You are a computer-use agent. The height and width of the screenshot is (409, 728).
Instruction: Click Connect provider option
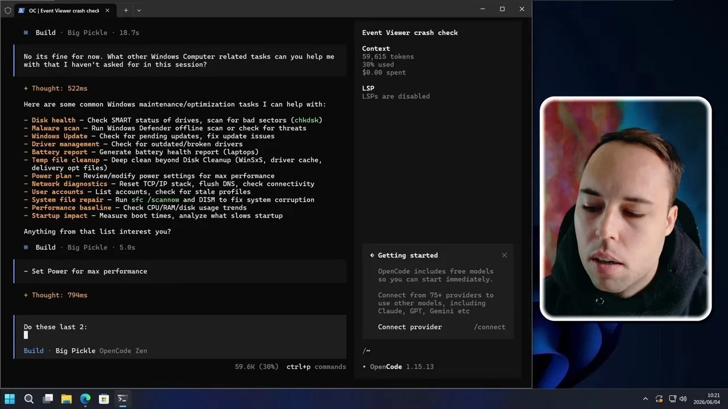(x=409, y=327)
